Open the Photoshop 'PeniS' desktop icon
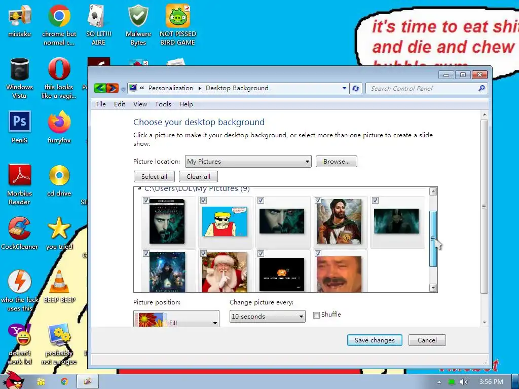 (x=20, y=127)
